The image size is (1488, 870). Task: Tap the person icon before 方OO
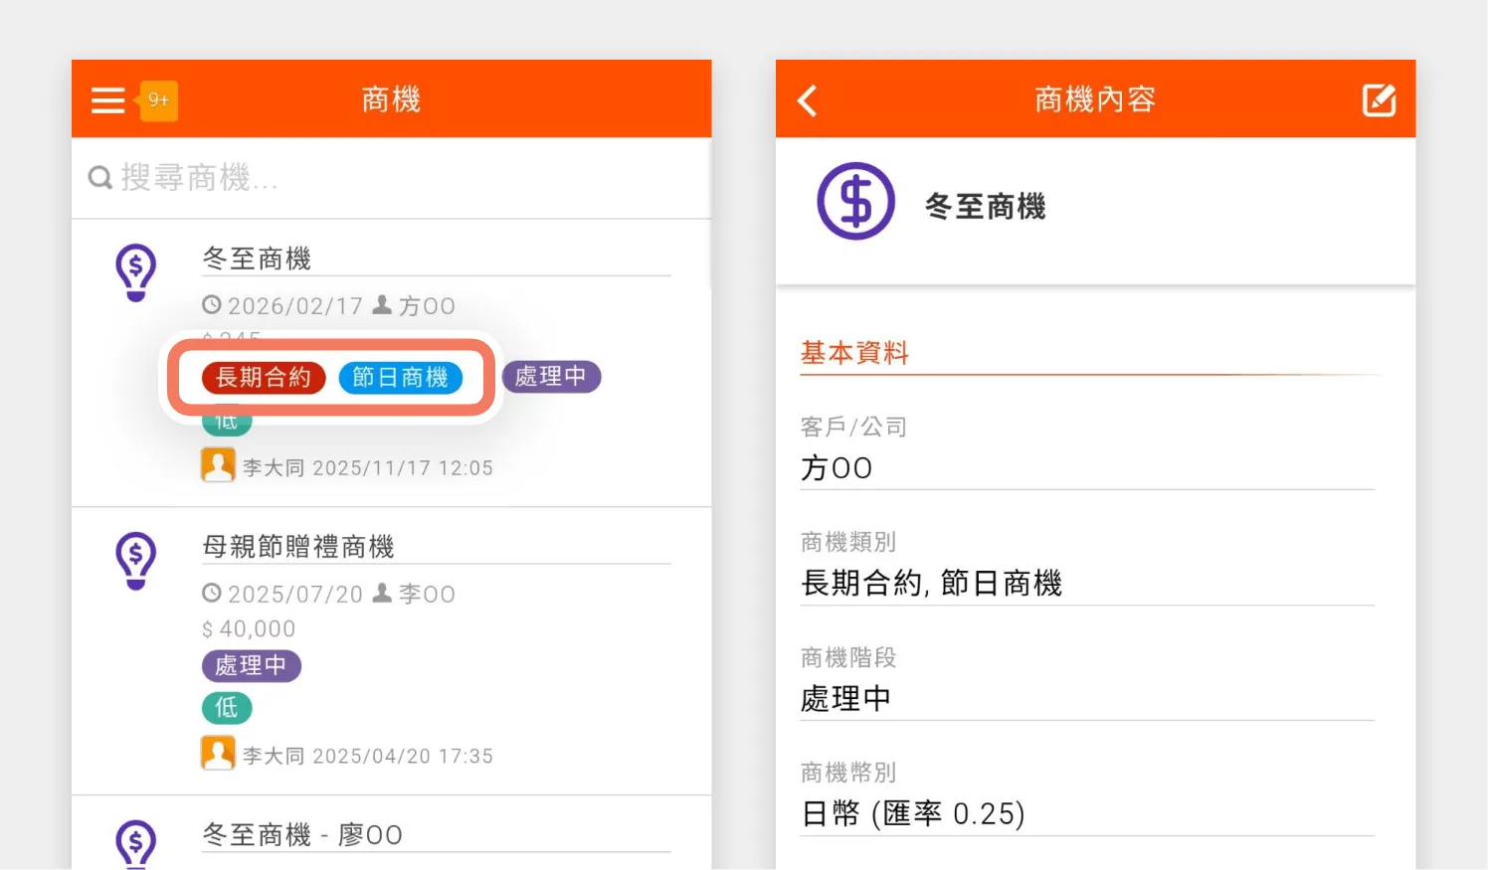tap(382, 305)
